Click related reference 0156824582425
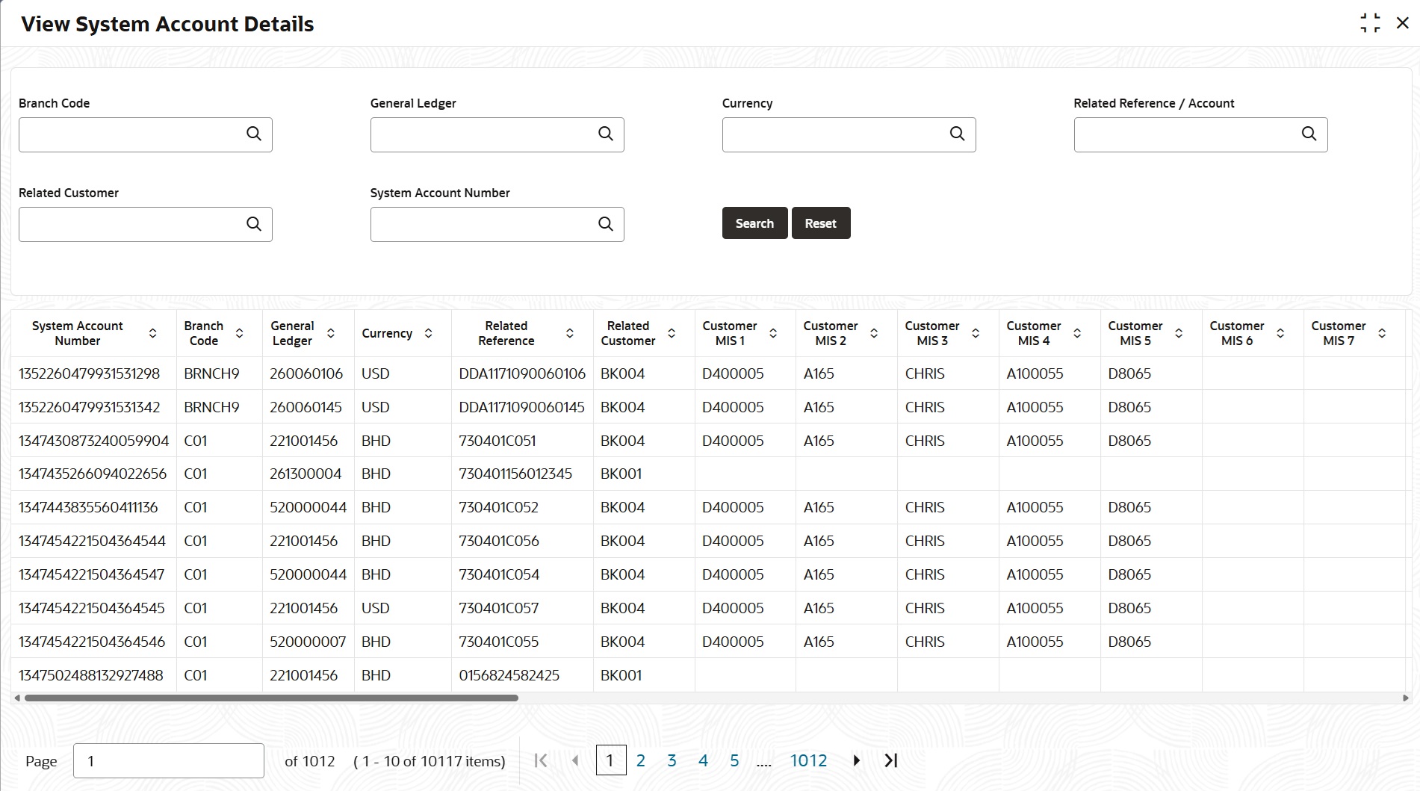 [x=509, y=675]
